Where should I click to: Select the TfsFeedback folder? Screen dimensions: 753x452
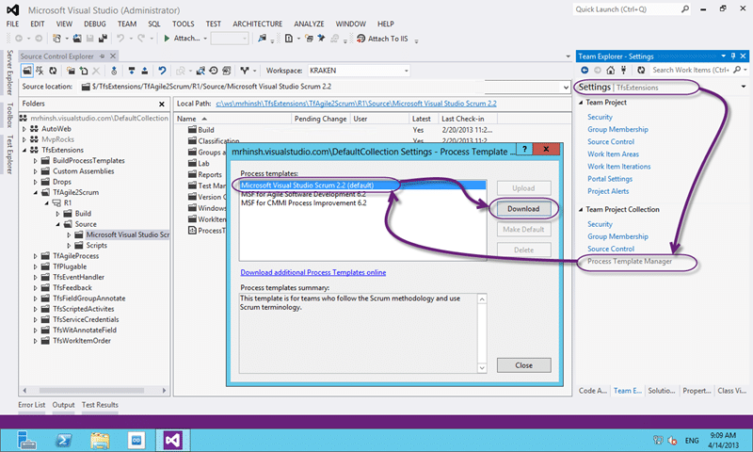click(72, 288)
